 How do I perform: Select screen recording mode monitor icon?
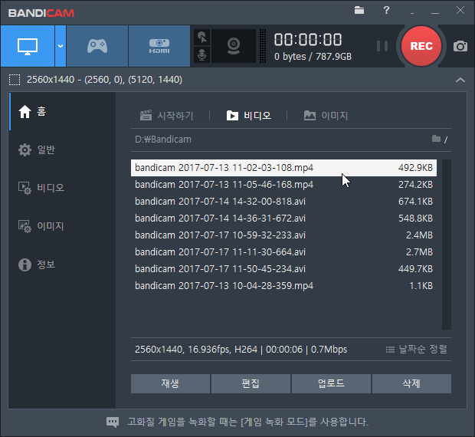[x=28, y=46]
